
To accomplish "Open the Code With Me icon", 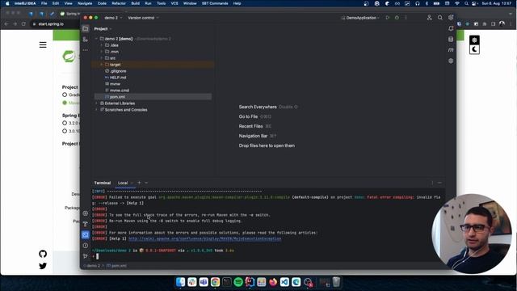I will click(429, 18).
